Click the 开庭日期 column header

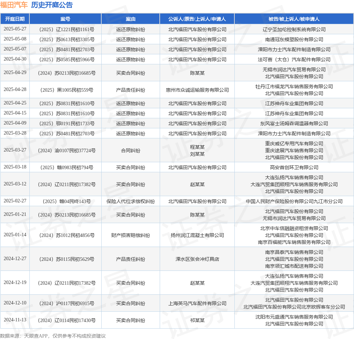pos(15,19)
